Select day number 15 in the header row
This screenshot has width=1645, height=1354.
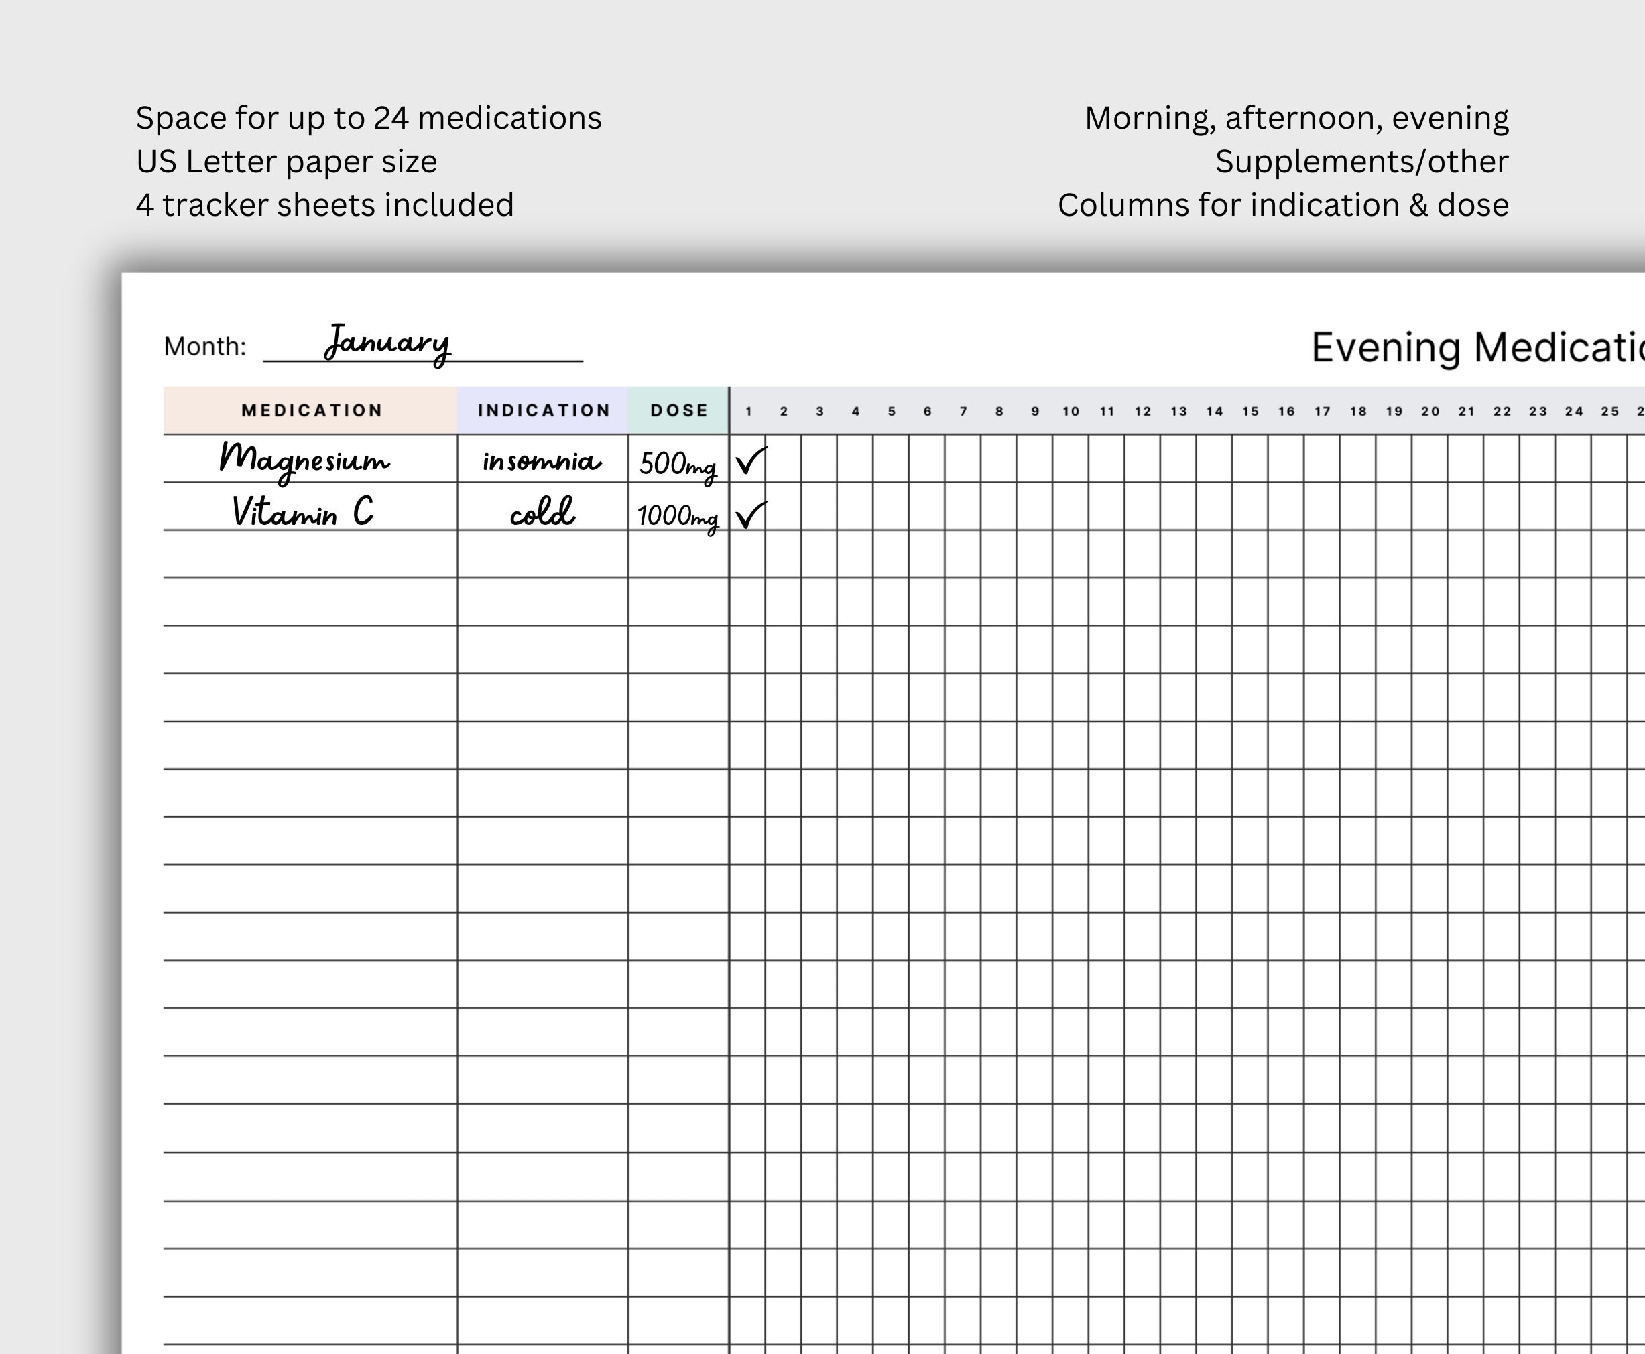pos(1251,411)
